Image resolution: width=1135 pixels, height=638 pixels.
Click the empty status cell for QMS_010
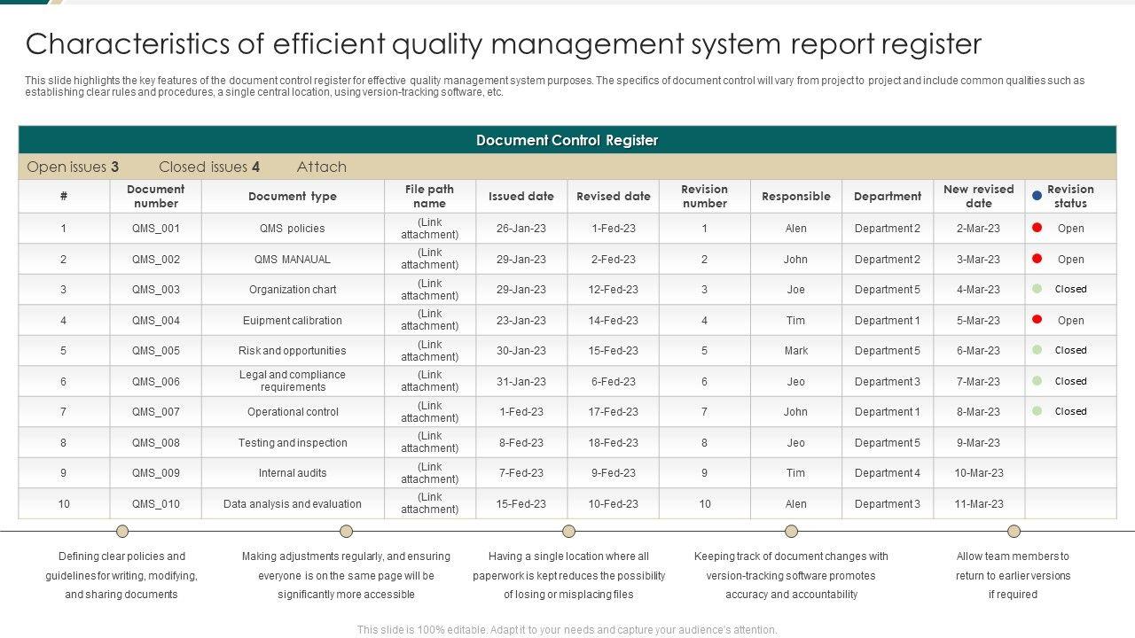[x=1070, y=504]
